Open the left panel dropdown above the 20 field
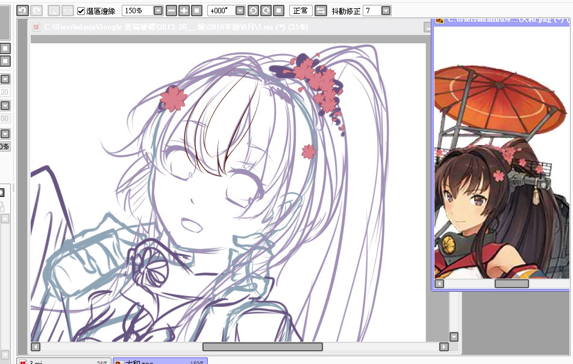The height and width of the screenshot is (364, 573). pos(5,79)
